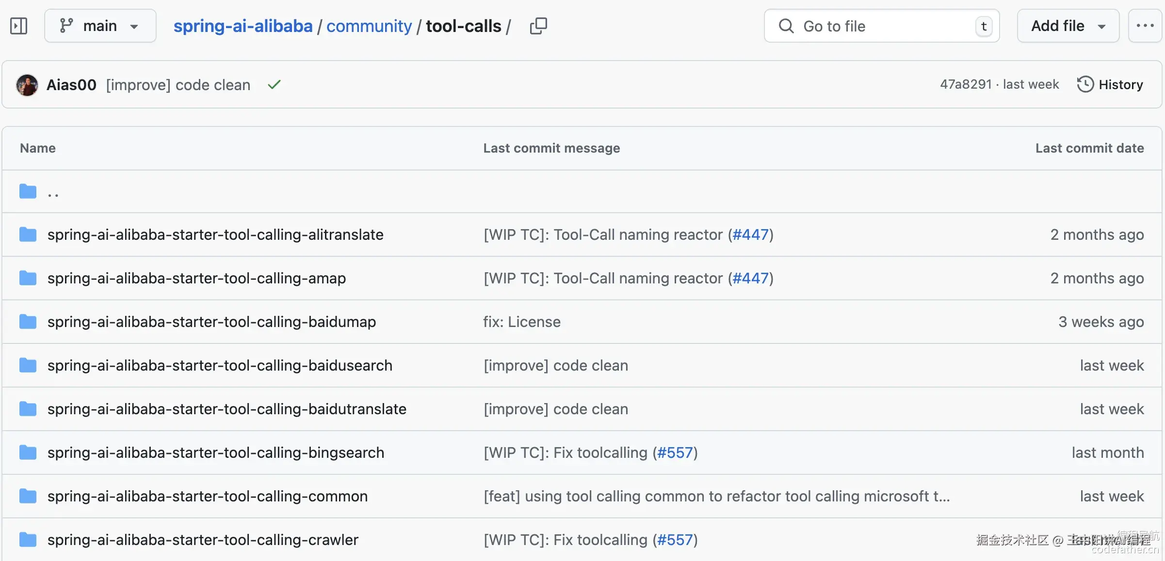The height and width of the screenshot is (561, 1165).
Task: Toggle the side file tree panel icon
Action: (x=19, y=26)
